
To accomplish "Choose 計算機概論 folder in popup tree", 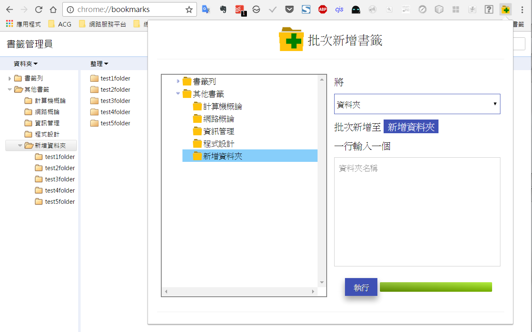I will (x=217, y=106).
